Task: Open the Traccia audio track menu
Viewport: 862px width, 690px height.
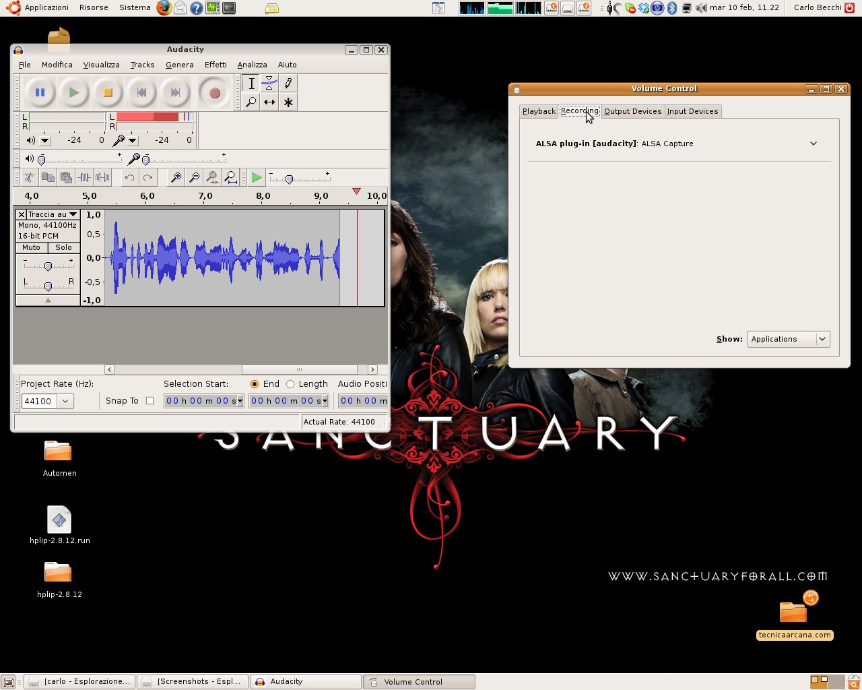Action: point(53,214)
